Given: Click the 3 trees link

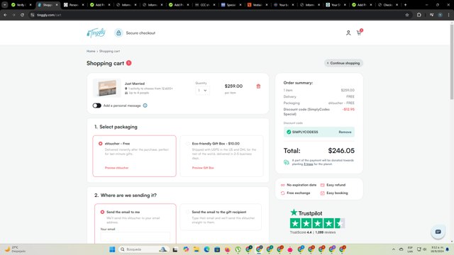Looking at the screenshot, I should pos(308,164).
